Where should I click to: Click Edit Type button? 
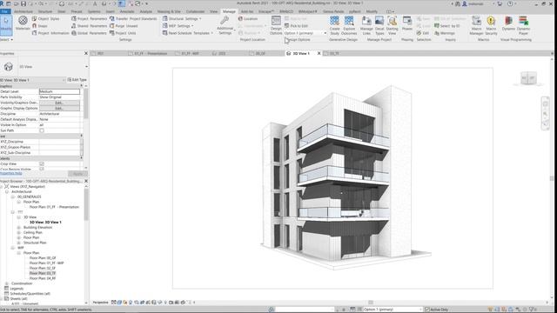coord(77,80)
